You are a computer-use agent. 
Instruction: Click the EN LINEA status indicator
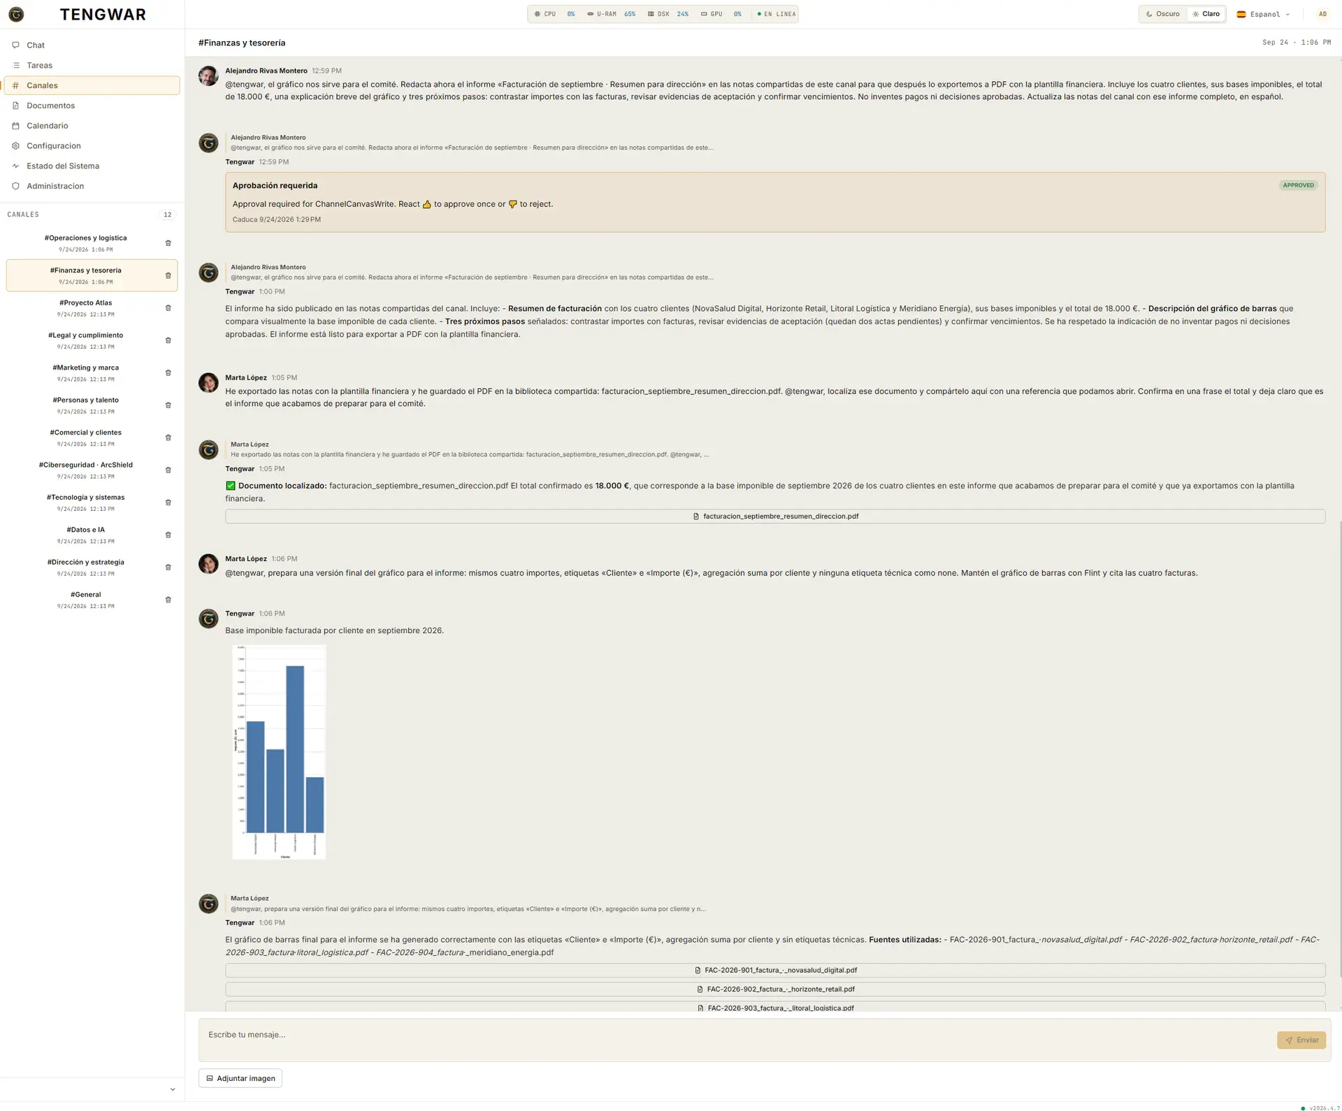click(x=777, y=14)
